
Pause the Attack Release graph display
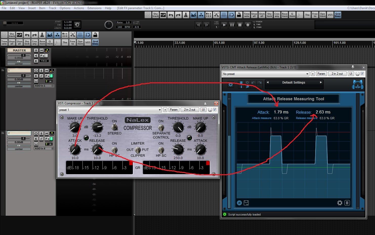(347, 203)
